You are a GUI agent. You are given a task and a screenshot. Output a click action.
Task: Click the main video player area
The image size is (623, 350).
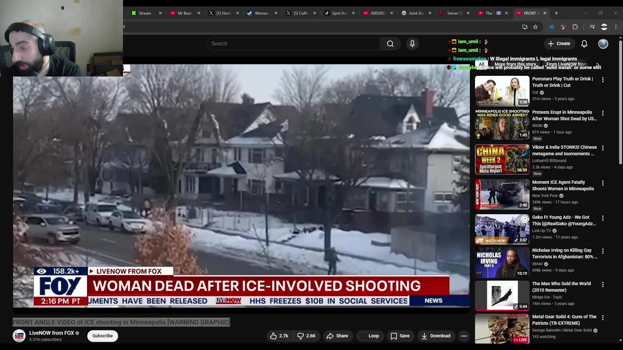[241, 186]
